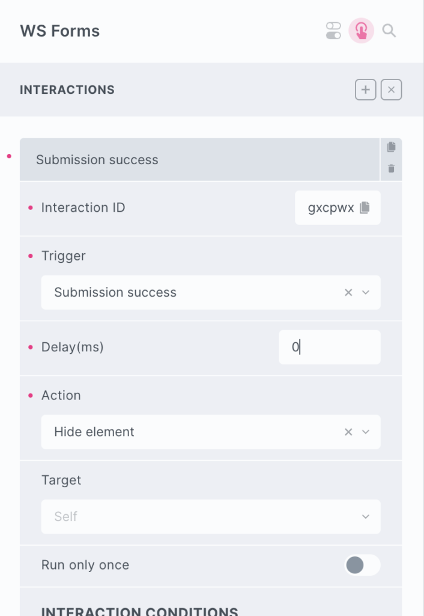Open the Target dropdown showing Self
Image resolution: width=424 pixels, height=616 pixels.
[210, 517]
